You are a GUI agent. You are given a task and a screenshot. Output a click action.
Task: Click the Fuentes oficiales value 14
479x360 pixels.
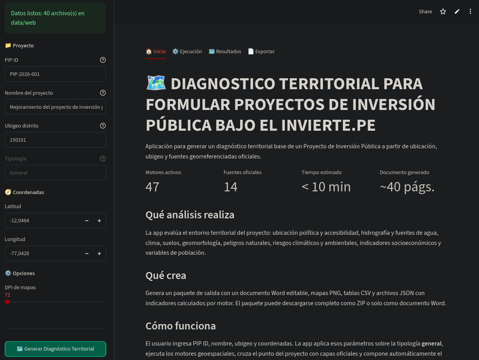point(231,187)
